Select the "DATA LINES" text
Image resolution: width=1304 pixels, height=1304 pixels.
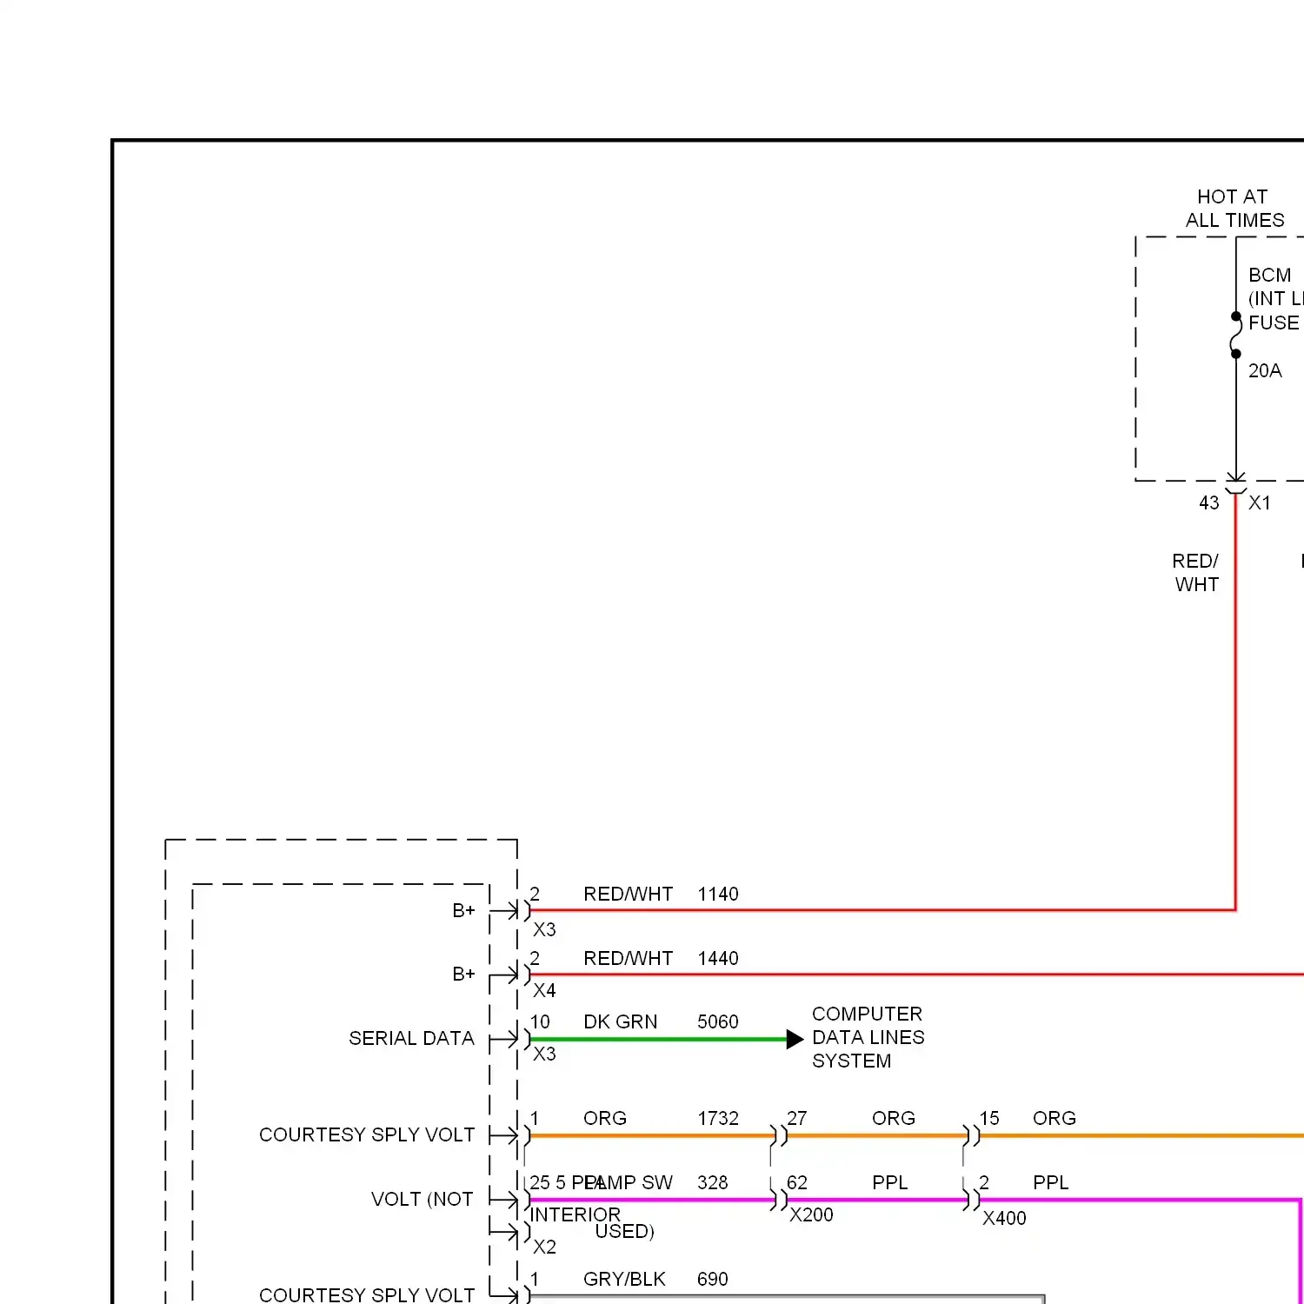[x=868, y=1037]
